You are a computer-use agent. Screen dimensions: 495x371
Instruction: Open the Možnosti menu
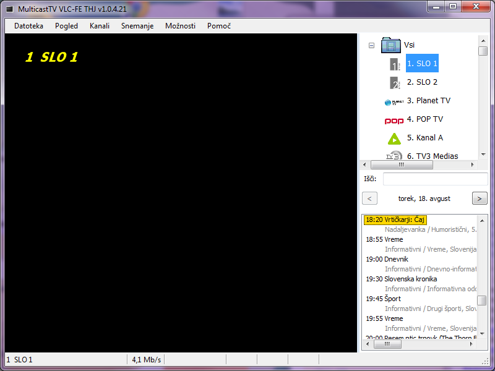(x=180, y=26)
